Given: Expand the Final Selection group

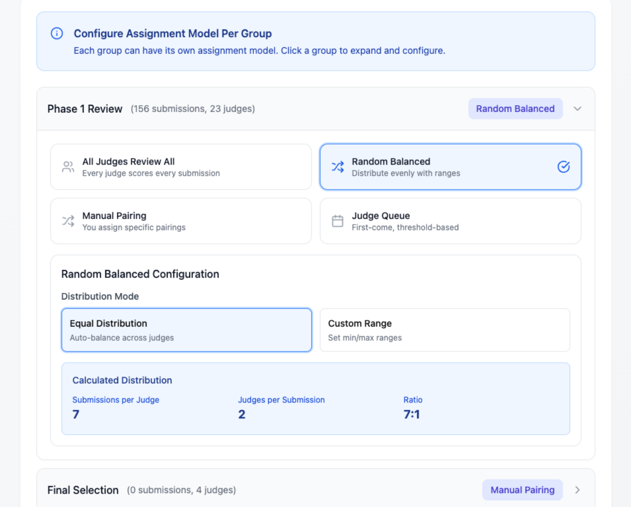Looking at the screenshot, I should point(577,490).
